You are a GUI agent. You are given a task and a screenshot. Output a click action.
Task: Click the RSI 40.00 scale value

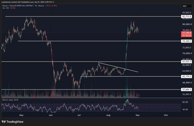[185, 110]
